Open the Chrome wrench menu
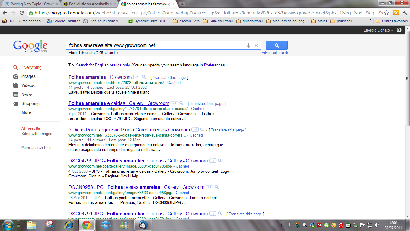This screenshot has width=410, height=231. (x=405, y=13)
